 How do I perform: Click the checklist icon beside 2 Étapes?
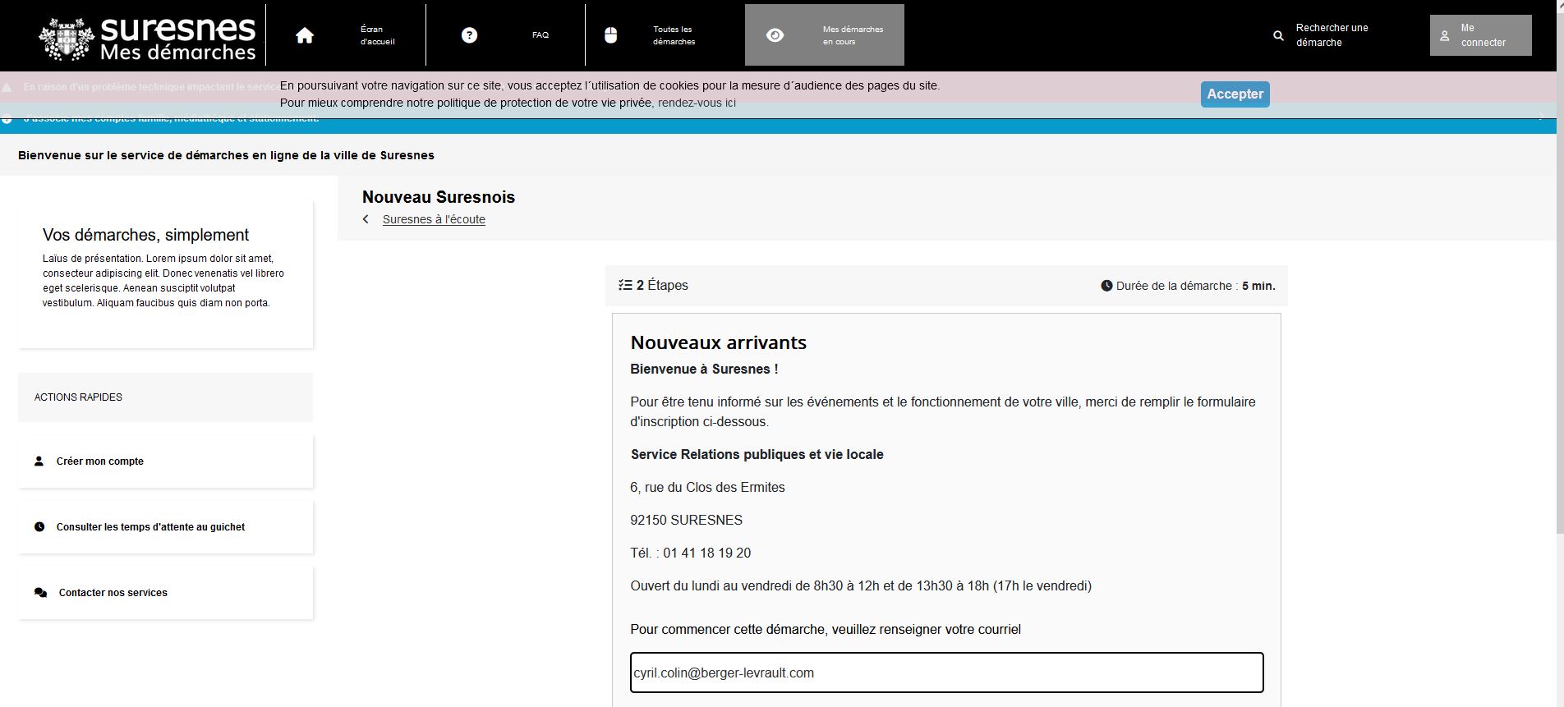[625, 286]
